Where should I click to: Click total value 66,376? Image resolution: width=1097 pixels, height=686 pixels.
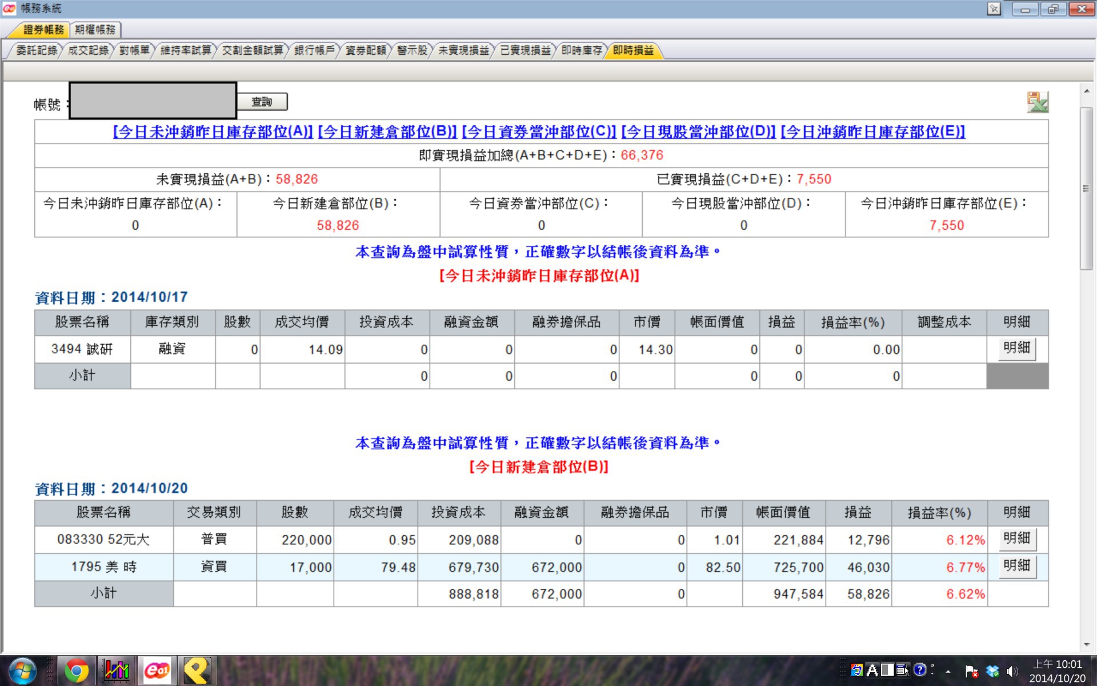(x=642, y=155)
